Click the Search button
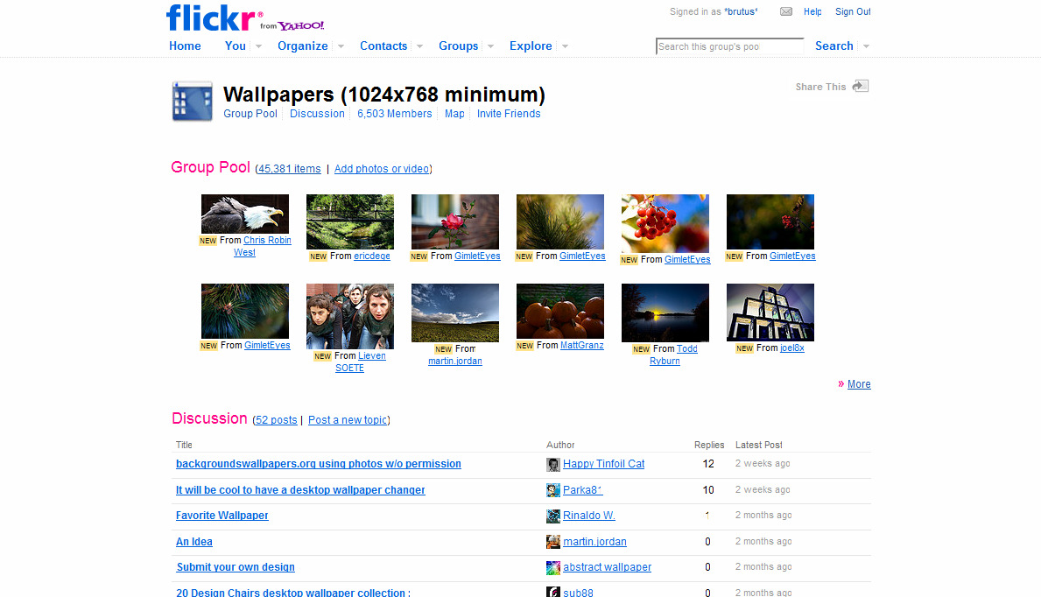 point(834,46)
